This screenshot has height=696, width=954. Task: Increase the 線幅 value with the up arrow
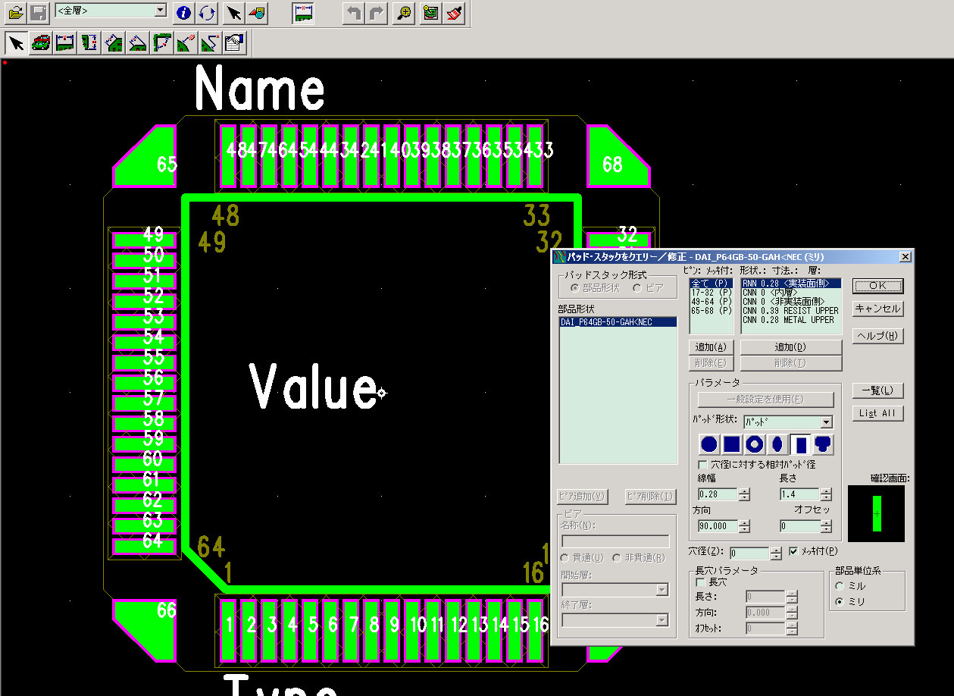(744, 491)
